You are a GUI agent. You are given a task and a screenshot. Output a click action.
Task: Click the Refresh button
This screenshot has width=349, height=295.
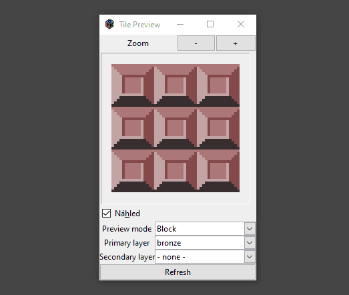click(x=178, y=272)
